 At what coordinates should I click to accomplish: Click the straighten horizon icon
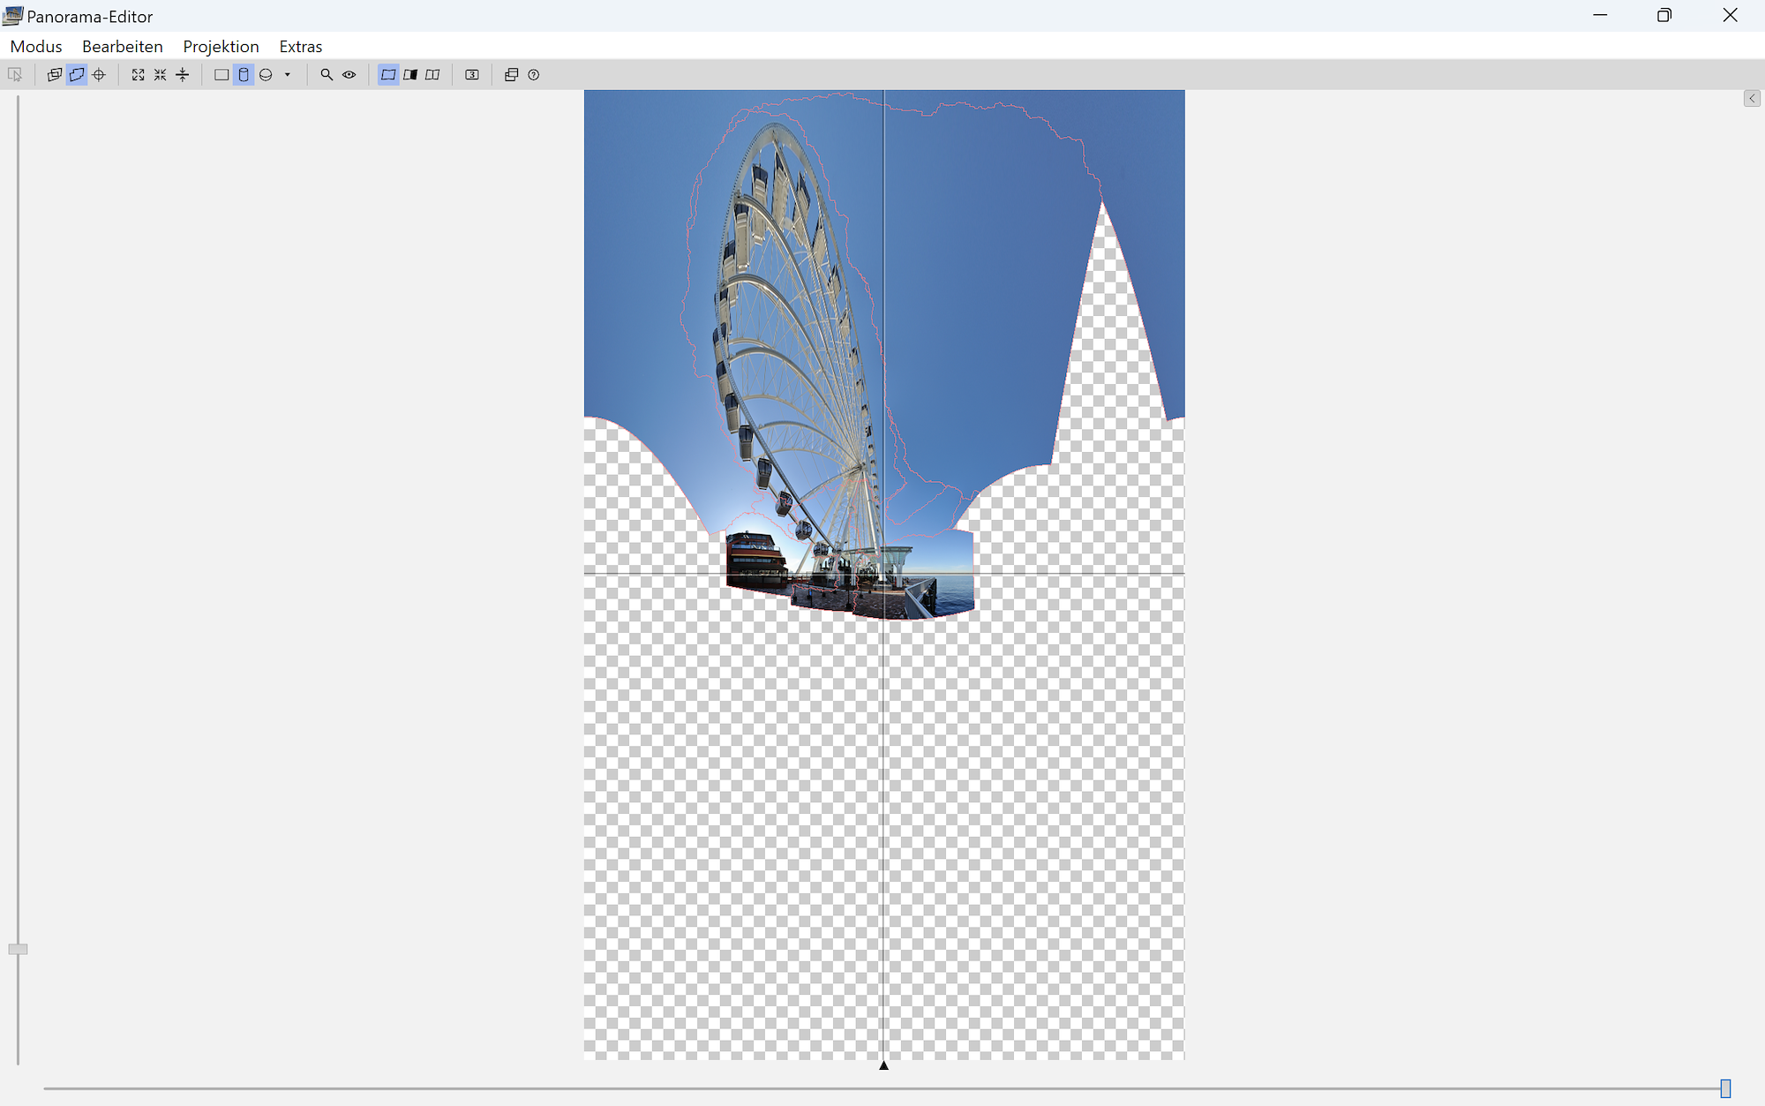[x=183, y=75]
